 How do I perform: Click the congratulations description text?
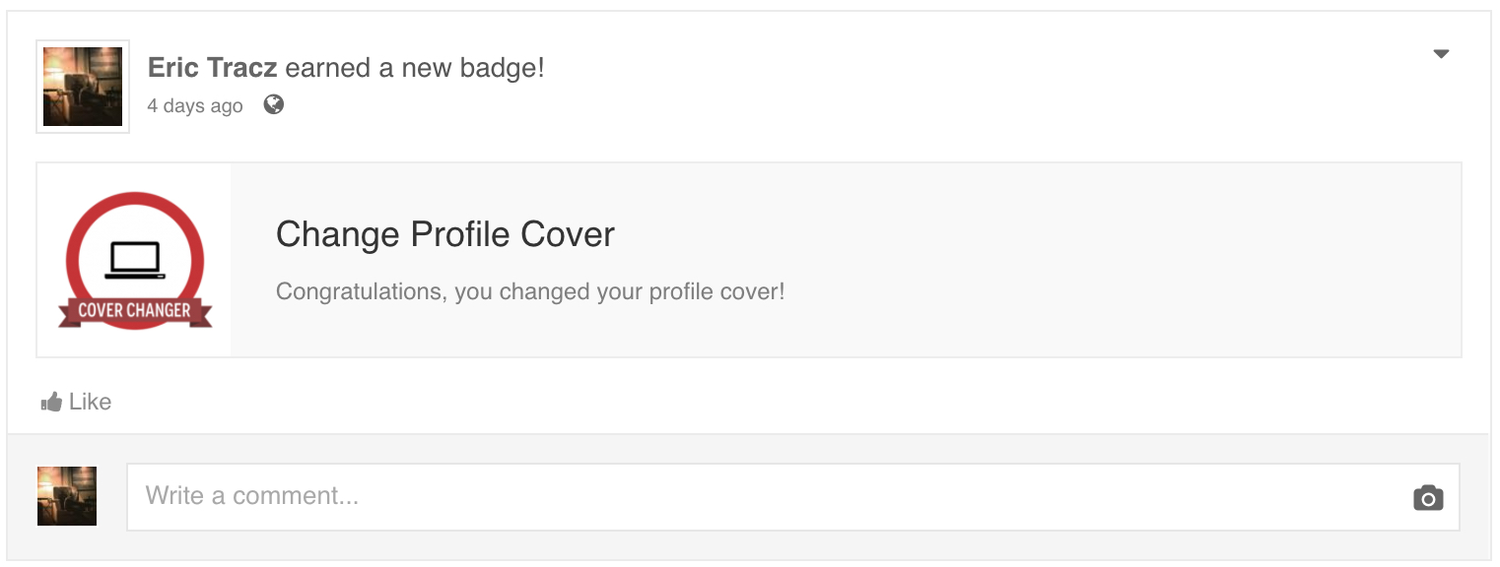[x=530, y=292]
